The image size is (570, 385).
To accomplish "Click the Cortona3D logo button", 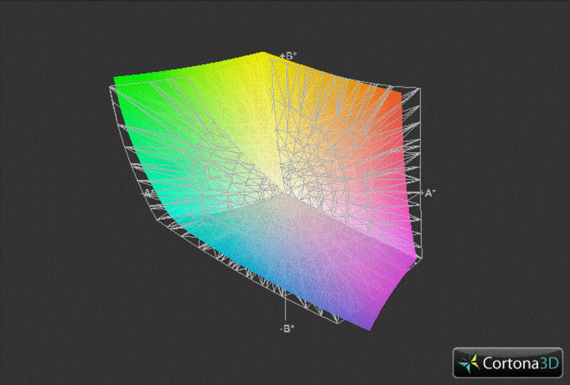I will [x=507, y=362].
